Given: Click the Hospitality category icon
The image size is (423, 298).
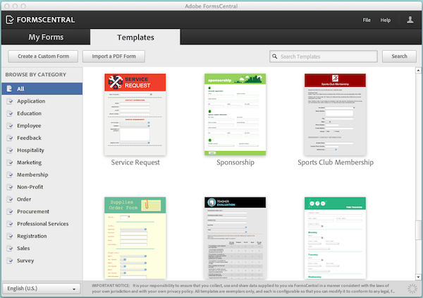Looking at the screenshot, I should [x=10, y=150].
